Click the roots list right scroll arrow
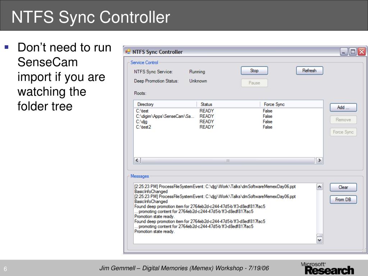This screenshot has width=368, height=276. tap(319, 160)
